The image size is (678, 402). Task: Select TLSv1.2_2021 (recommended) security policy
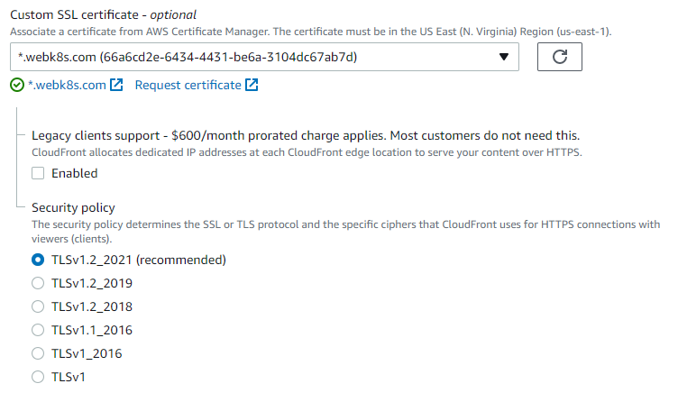pyautogui.click(x=38, y=260)
